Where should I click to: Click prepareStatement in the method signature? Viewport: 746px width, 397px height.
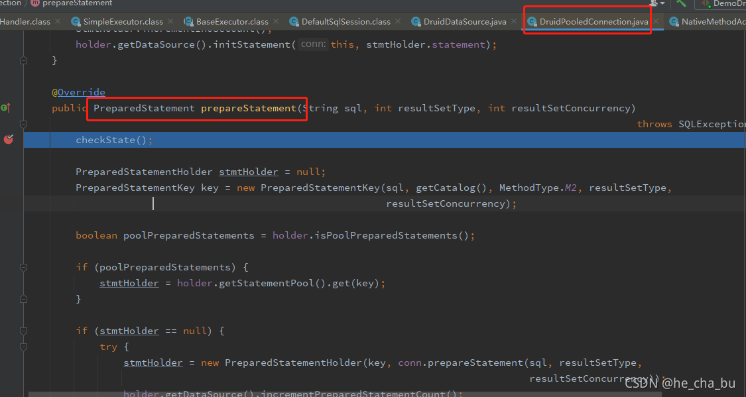click(x=249, y=108)
